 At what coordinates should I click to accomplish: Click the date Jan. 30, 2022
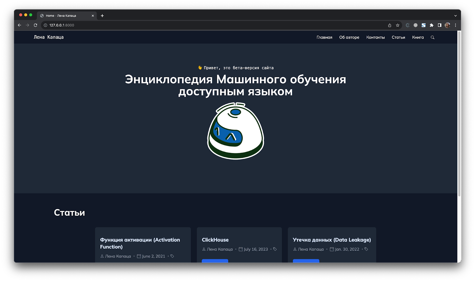coord(347,249)
